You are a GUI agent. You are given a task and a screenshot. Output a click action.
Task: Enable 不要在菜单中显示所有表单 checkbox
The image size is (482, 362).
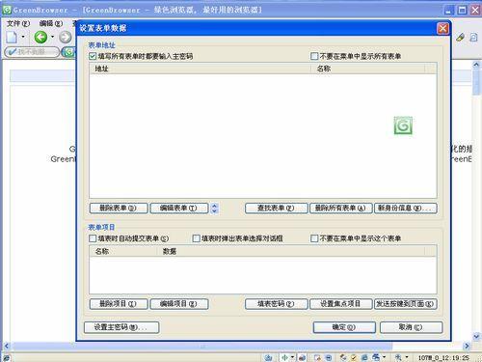pyautogui.click(x=314, y=56)
